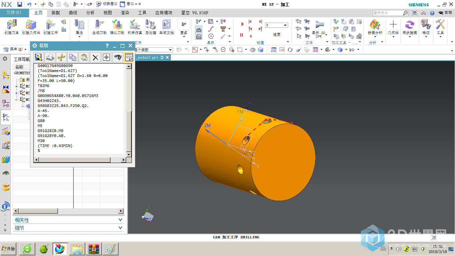This screenshot has width=455, height=256.
Task: Click the navigator settings gear icon
Action: click(5, 59)
